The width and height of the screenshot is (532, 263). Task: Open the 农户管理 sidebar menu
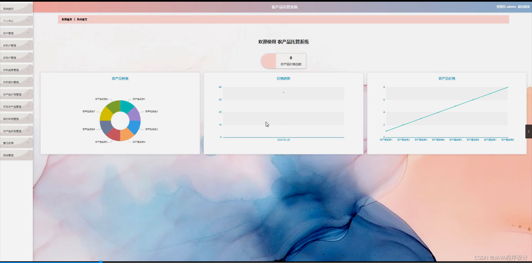(16, 33)
